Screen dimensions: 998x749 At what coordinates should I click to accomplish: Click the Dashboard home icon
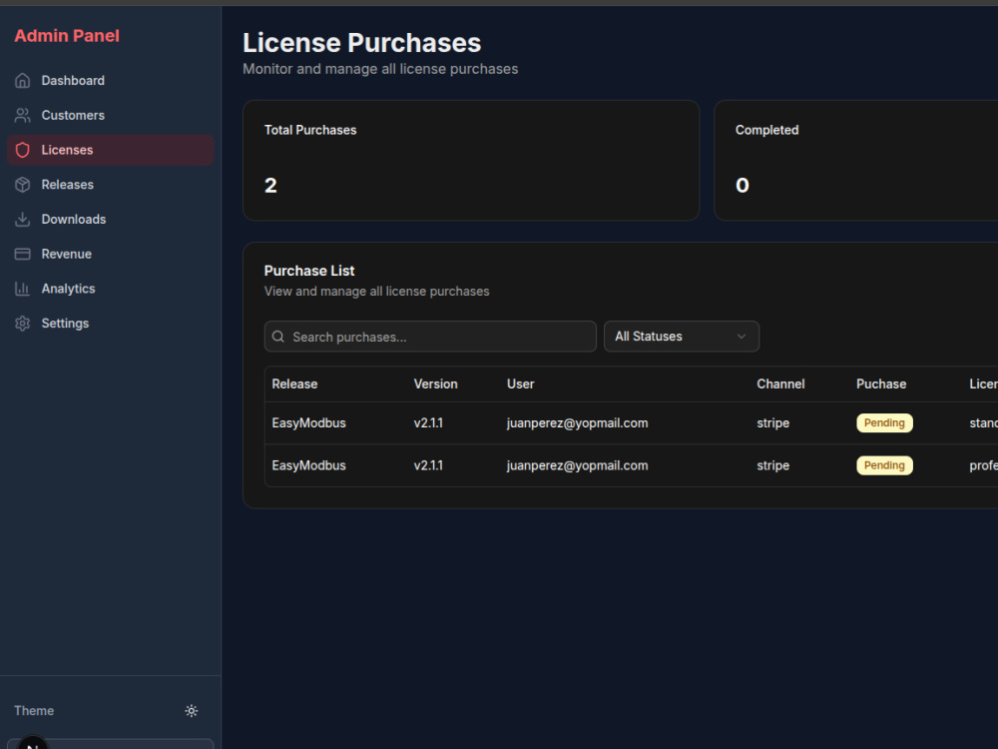(x=22, y=80)
